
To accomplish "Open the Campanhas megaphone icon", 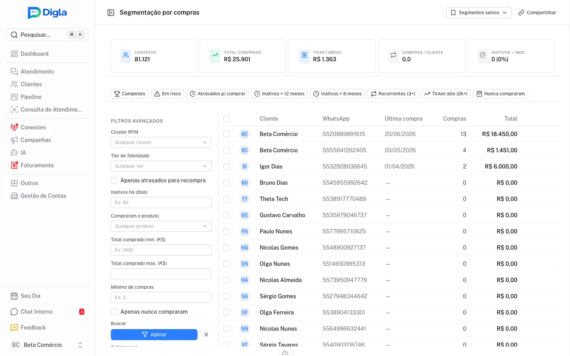I will point(14,140).
